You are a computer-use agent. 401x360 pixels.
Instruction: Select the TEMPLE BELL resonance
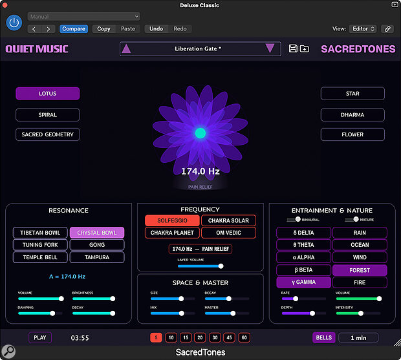[x=40, y=257]
